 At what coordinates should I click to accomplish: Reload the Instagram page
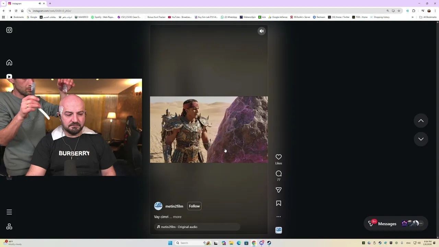[16, 11]
